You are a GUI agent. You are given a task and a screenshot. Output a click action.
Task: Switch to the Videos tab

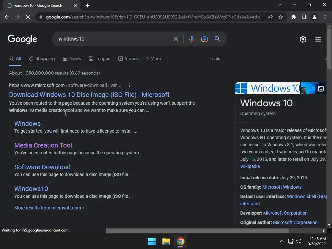128,59
